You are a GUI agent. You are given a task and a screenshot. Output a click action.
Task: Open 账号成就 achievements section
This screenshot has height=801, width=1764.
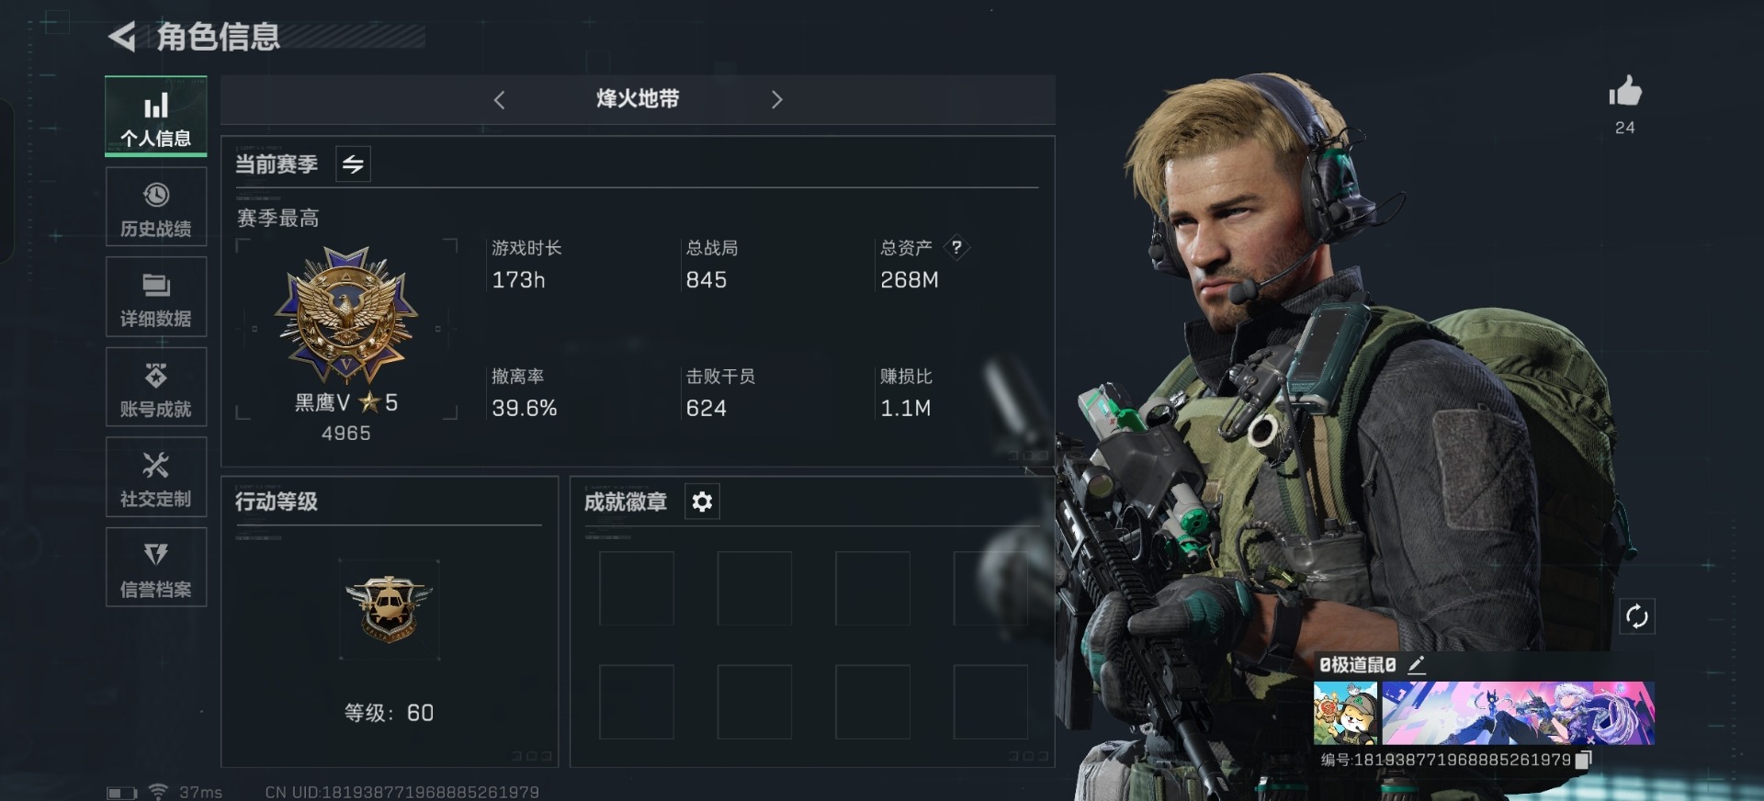pyautogui.click(x=156, y=388)
